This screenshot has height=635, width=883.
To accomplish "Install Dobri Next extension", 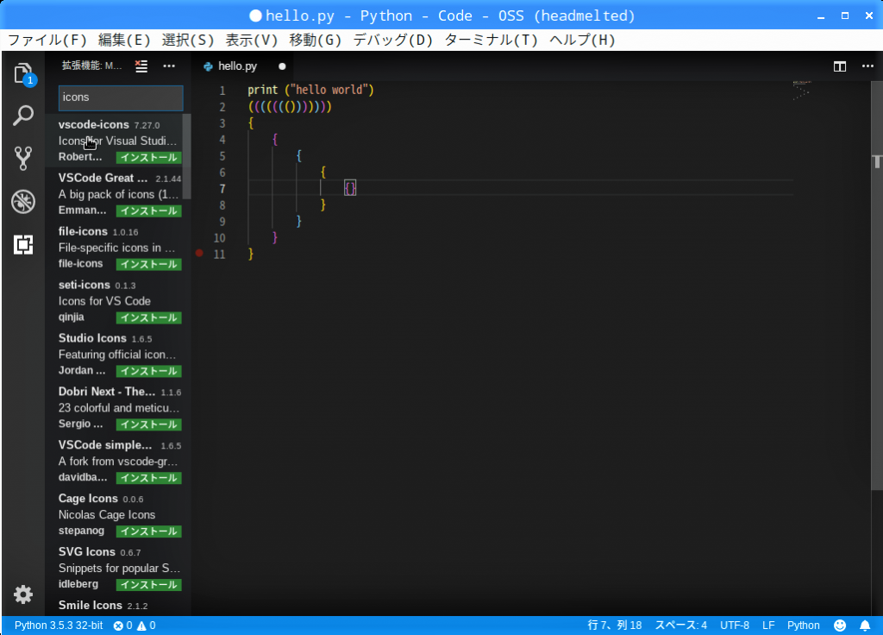I will tap(148, 424).
